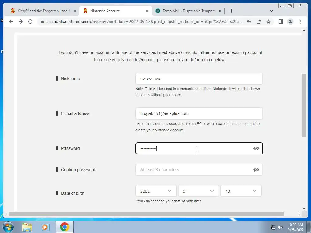Viewport: 311px width, 233px height.
Task: Click the note "You can't change your date of birth later"
Action: (169, 201)
